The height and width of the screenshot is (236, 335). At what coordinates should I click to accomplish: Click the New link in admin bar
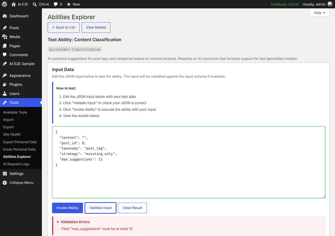[x=74, y=4]
